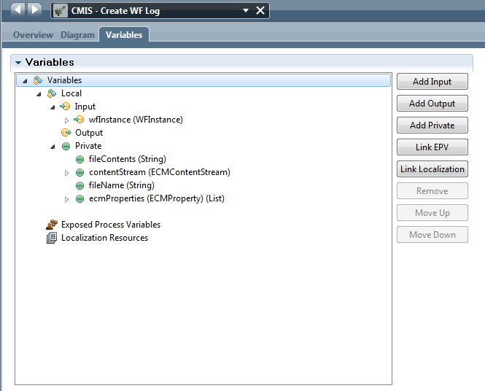Select fileName (String) variable
Screen dimensions: 485x391
click(x=121, y=185)
